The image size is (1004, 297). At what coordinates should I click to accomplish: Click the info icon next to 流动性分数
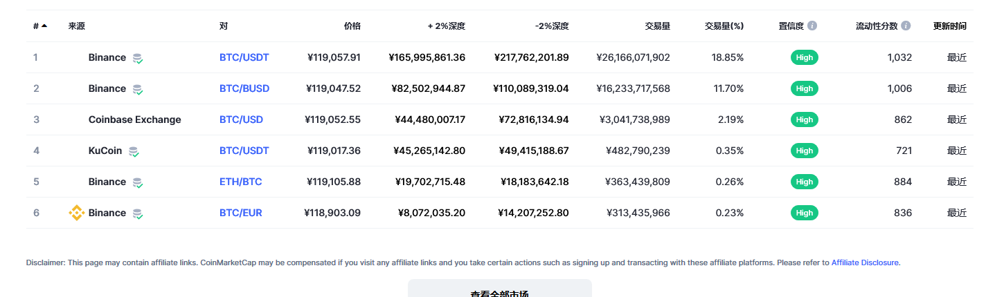click(906, 26)
